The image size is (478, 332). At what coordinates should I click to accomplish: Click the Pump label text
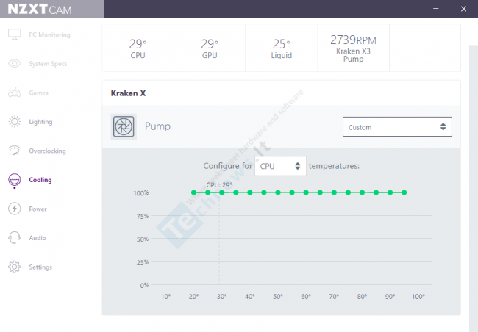pos(157,126)
